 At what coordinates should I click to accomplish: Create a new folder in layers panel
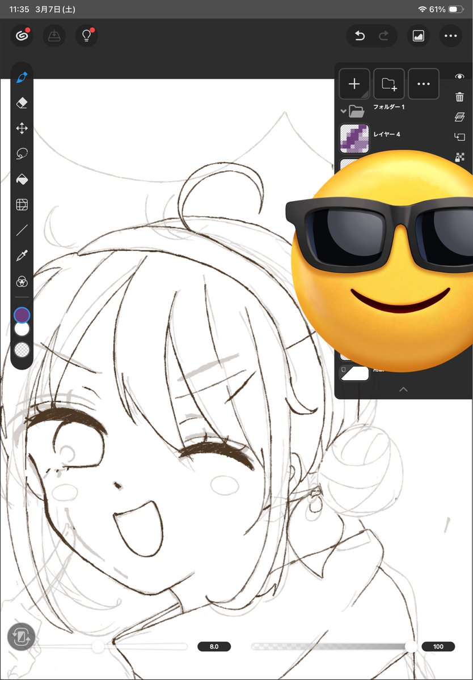pos(389,84)
